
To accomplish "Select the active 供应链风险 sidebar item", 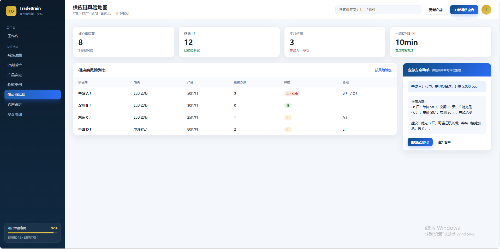I will pos(33,95).
